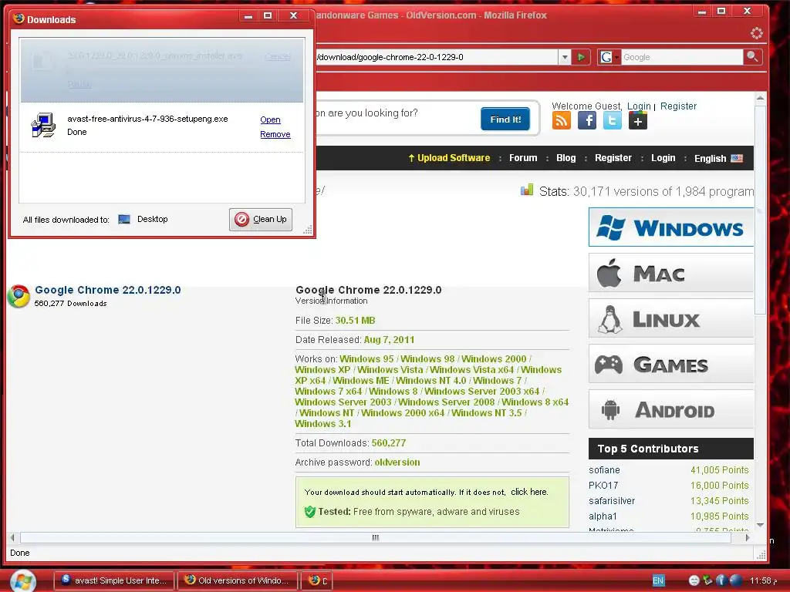Screen dimensions: 790x592
Task: Pause the chrome installer download
Action: click(x=79, y=84)
